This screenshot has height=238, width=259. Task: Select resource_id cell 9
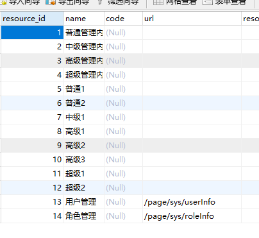point(32,146)
